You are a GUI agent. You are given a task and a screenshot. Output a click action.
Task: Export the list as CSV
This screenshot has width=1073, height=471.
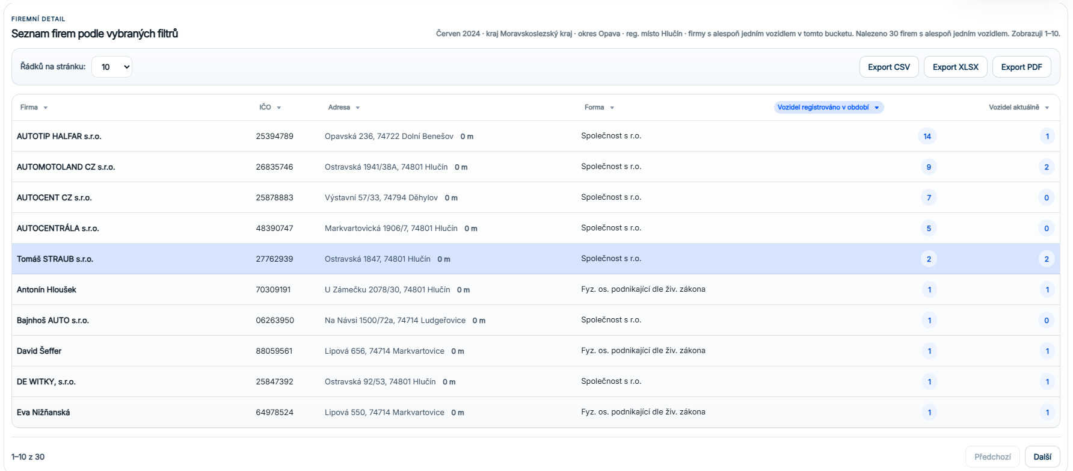tap(889, 67)
